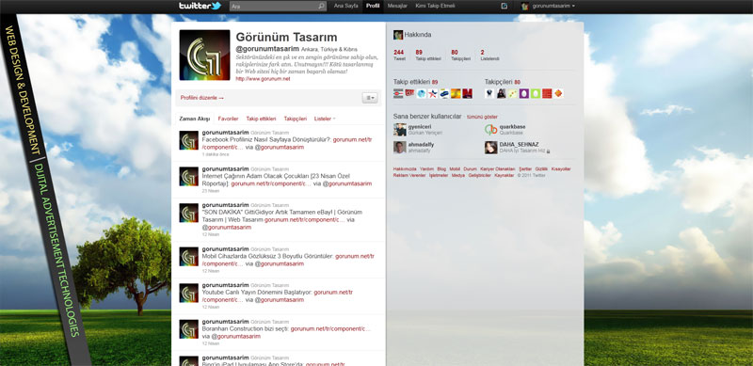
Task: Open third globe avatar under Takip ettikleri
Action: [x=421, y=93]
